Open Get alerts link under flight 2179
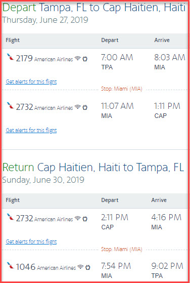 pos(31,82)
